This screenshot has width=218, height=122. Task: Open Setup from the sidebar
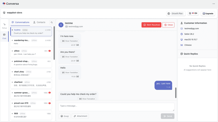tap(4, 26)
